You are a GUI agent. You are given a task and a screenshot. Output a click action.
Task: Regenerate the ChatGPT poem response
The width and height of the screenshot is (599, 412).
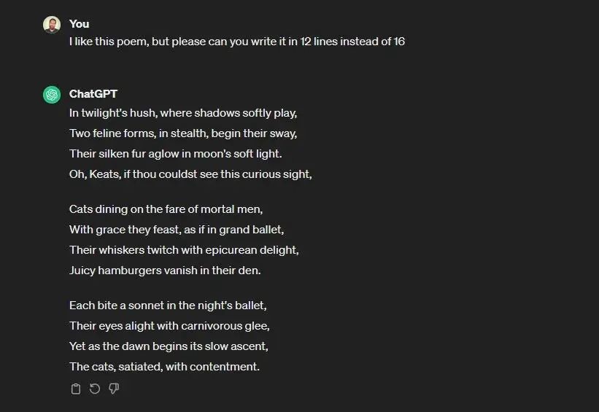(x=94, y=389)
